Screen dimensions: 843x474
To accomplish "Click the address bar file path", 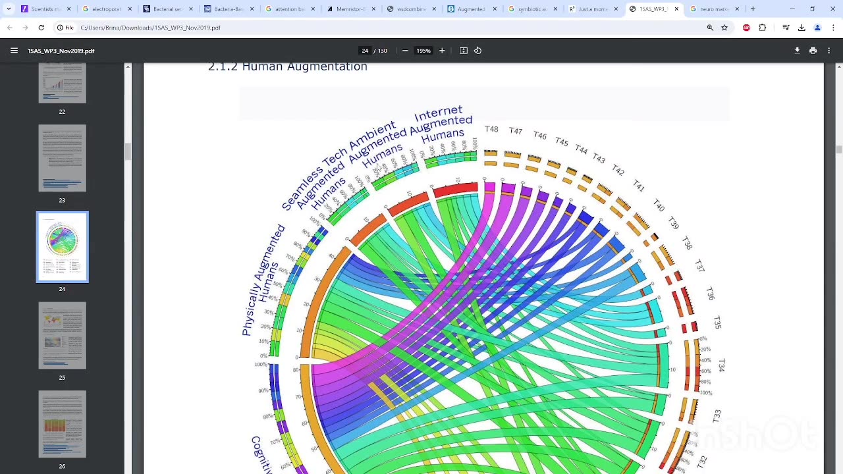I will point(151,28).
